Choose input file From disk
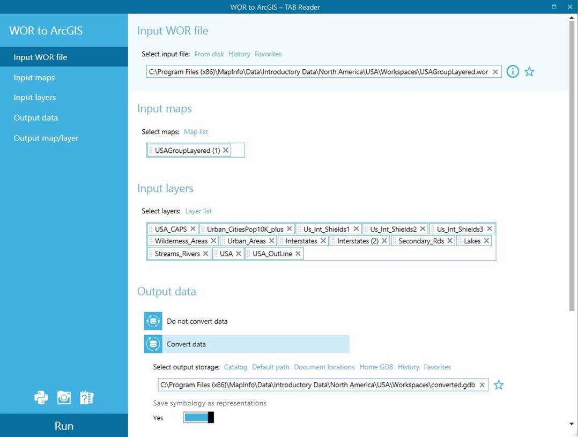The height and width of the screenshot is (437, 578). pyautogui.click(x=209, y=54)
